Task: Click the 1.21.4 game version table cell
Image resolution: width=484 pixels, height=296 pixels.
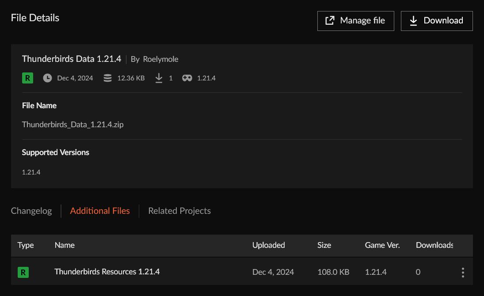Action: coord(376,272)
